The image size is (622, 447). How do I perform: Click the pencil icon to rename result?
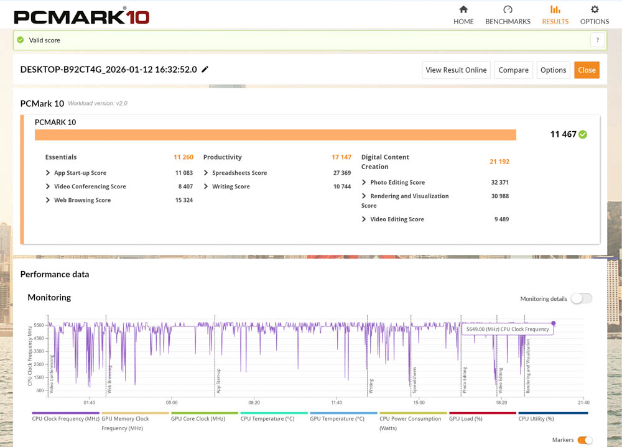(x=205, y=70)
